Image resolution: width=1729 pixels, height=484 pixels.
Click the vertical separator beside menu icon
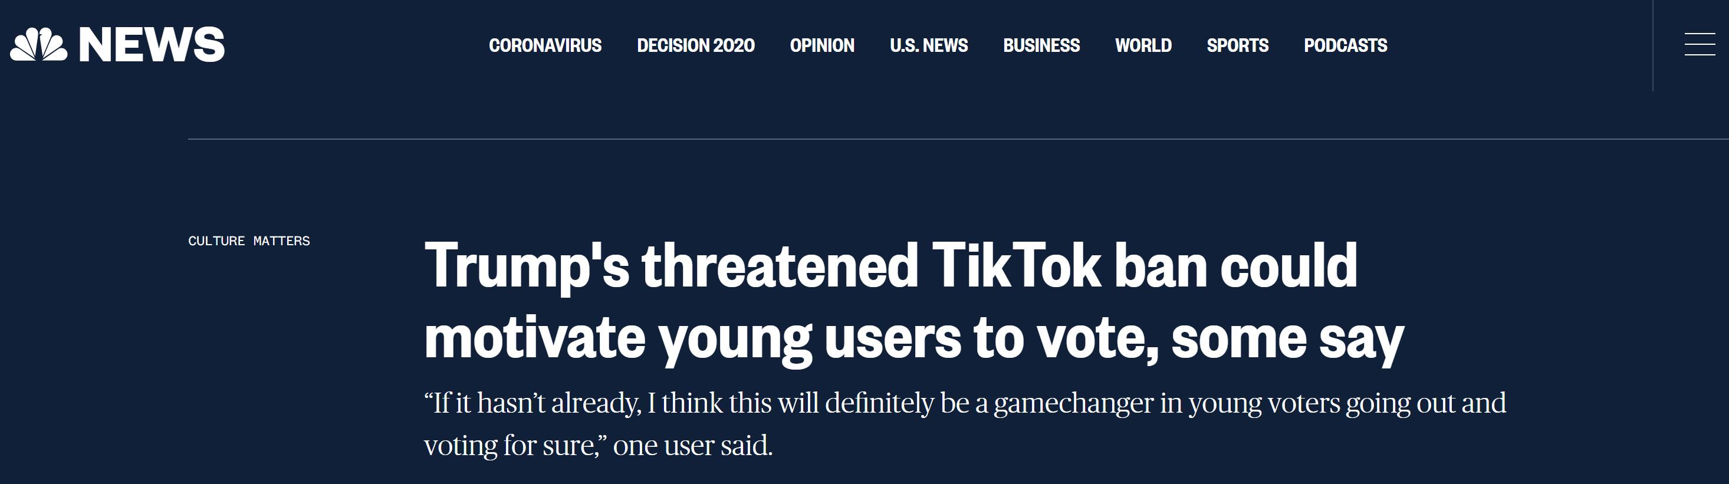click(1652, 45)
